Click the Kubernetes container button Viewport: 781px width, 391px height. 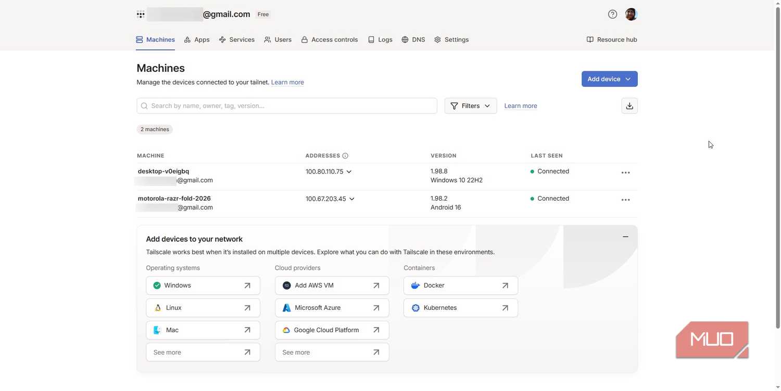pyautogui.click(x=461, y=308)
